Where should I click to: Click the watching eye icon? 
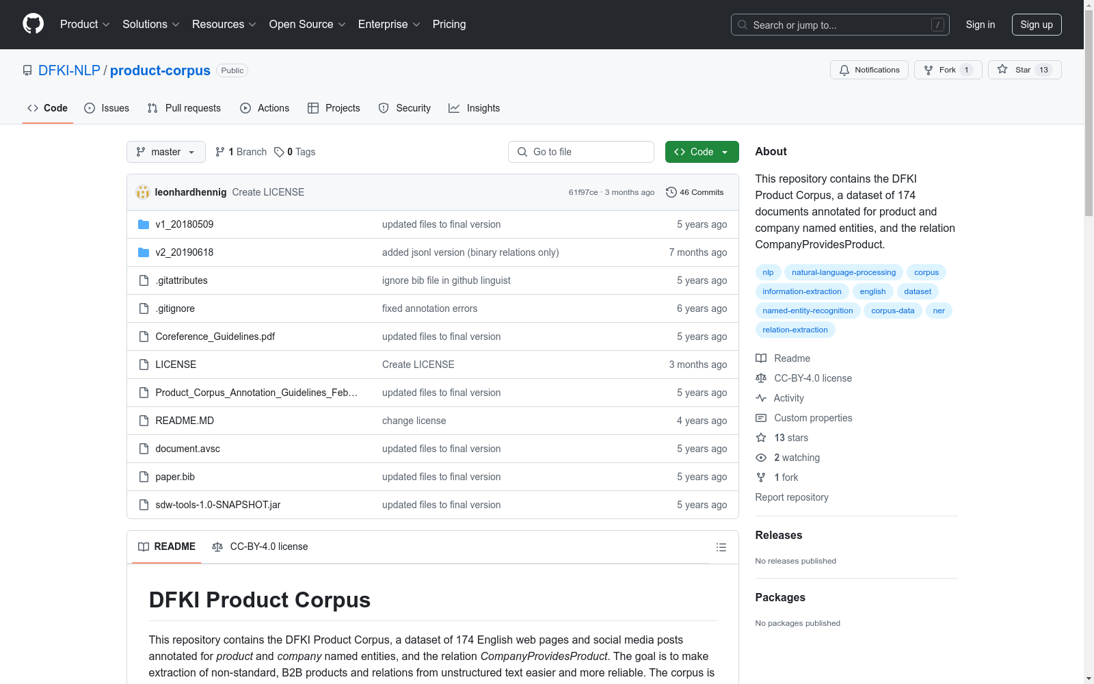pyautogui.click(x=761, y=458)
